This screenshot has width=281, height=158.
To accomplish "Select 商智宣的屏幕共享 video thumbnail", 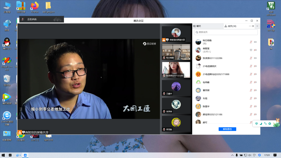I will tap(176, 34).
